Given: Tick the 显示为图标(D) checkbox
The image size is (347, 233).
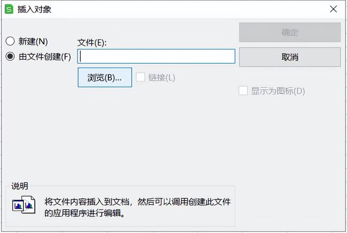Looking at the screenshot, I should 243,91.
